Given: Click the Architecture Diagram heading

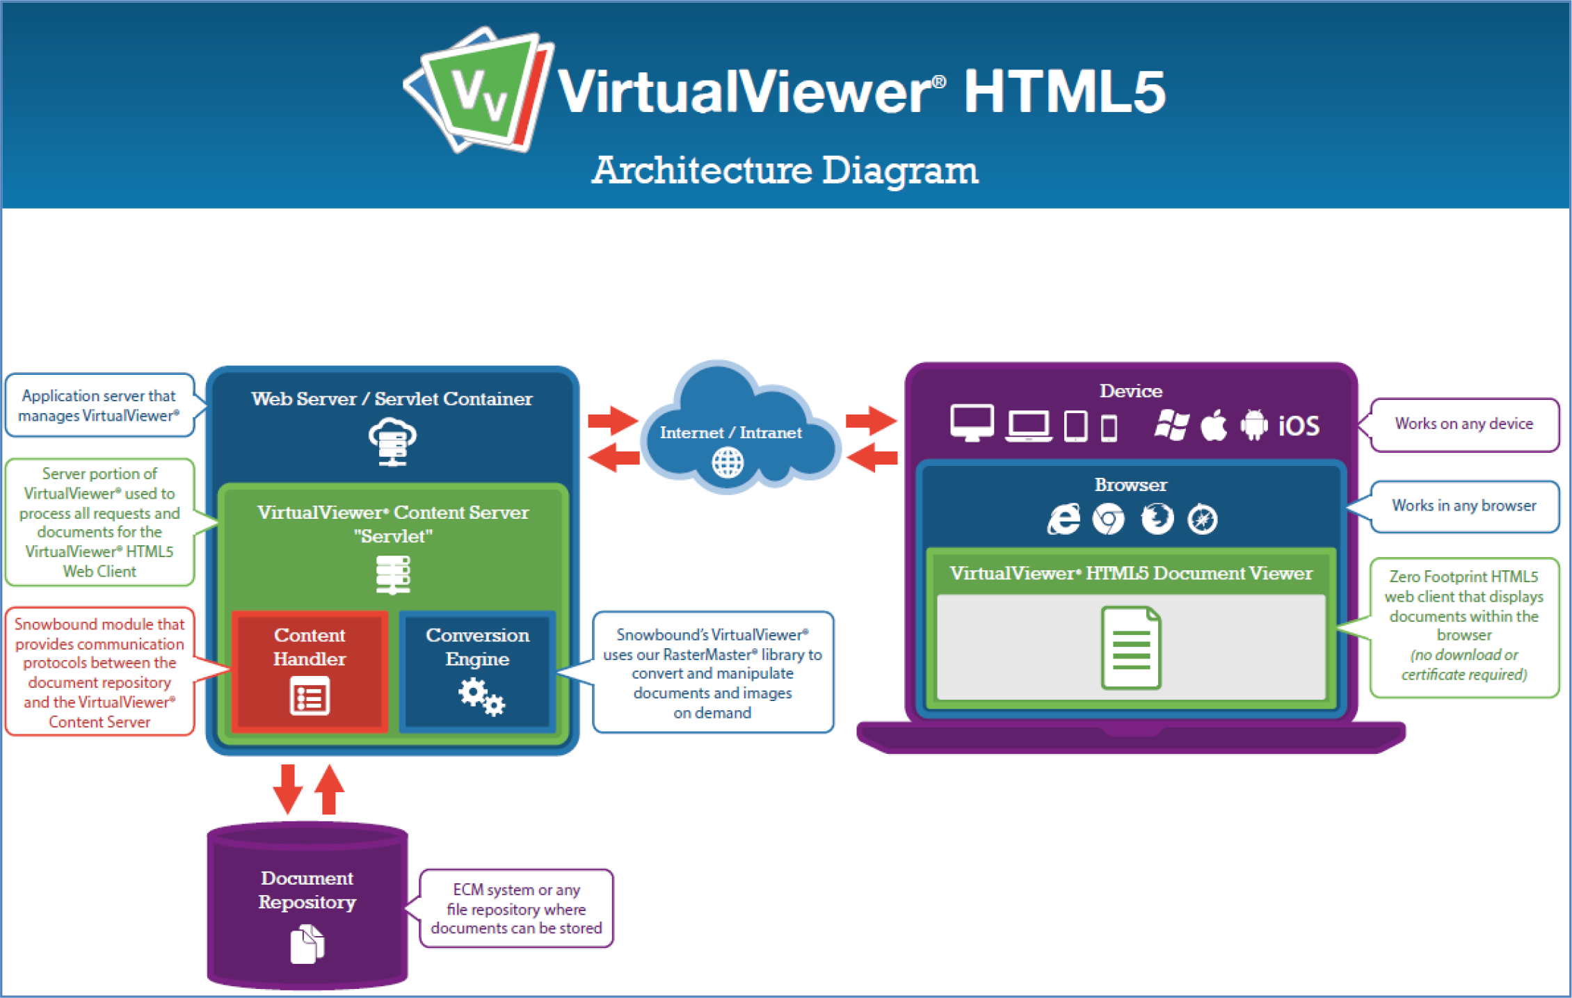Looking at the screenshot, I should tap(785, 170).
